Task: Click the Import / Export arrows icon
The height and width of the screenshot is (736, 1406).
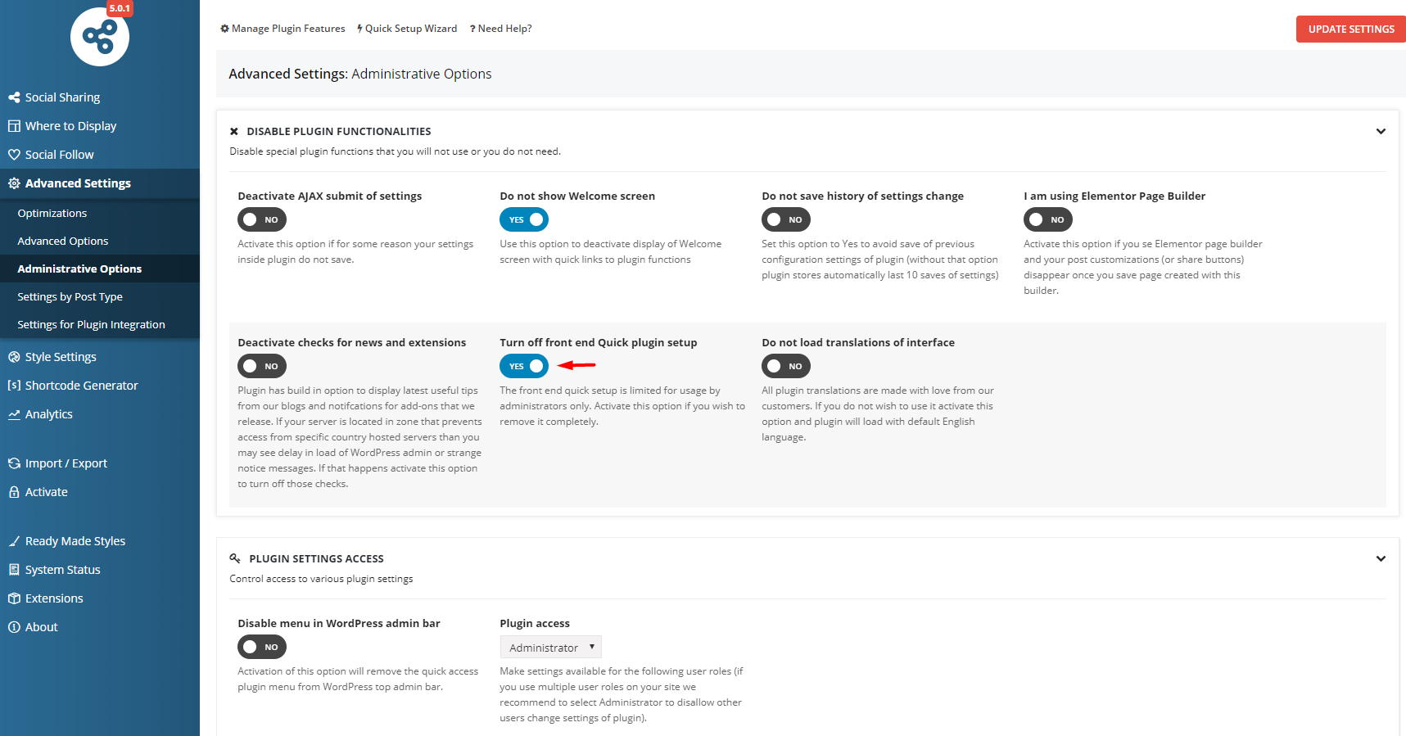Action: (14, 463)
